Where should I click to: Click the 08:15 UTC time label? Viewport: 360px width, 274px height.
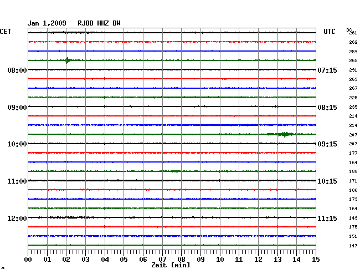[327, 108]
